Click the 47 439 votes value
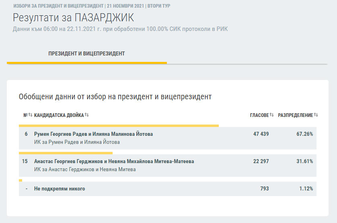 point(261,134)
